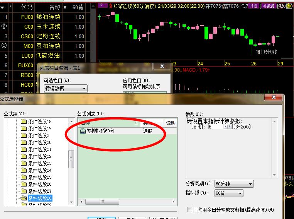Open the 指标线 60背 dropdown
This screenshot has width=294, height=219.
[x=229, y=193]
